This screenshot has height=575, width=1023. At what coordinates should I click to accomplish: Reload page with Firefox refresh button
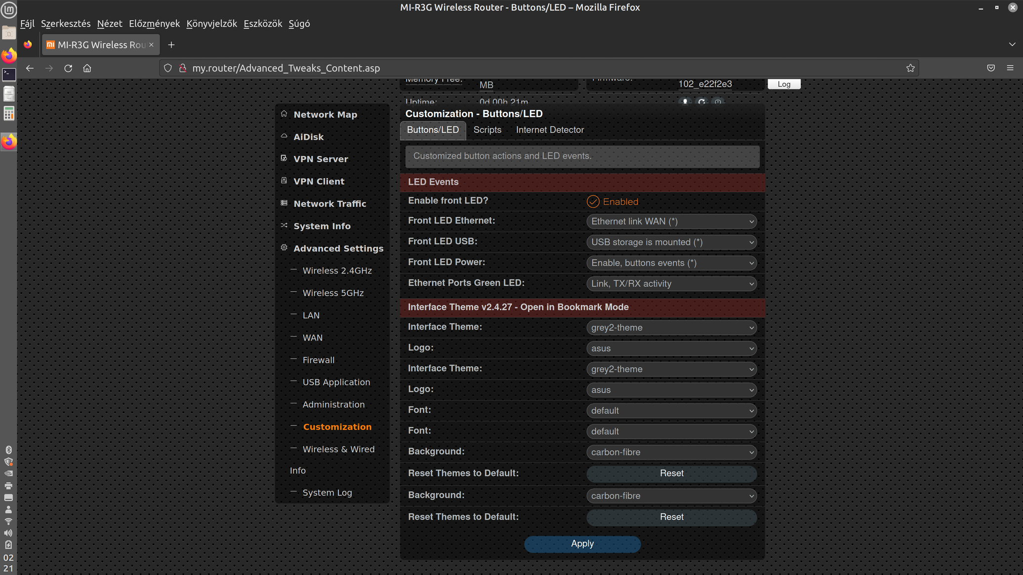(x=68, y=68)
